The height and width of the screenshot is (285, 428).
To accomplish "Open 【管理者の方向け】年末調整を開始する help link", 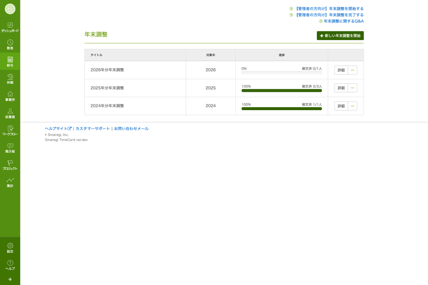I will click(329, 9).
